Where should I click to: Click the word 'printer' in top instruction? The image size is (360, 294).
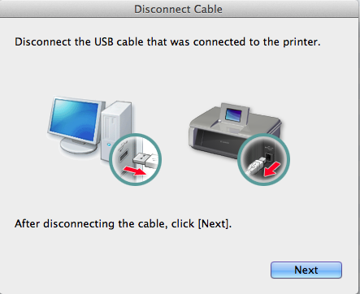tap(301, 42)
